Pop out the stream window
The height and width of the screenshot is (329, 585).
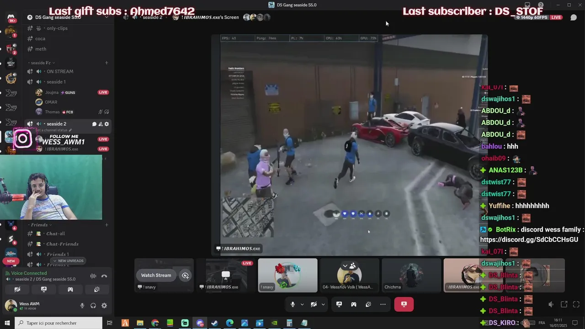(564, 304)
